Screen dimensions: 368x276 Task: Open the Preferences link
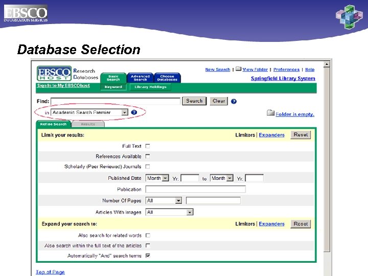point(286,70)
